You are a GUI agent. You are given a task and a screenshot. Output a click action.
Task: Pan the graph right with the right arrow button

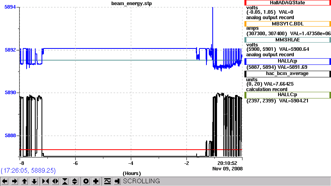pos(14,181)
